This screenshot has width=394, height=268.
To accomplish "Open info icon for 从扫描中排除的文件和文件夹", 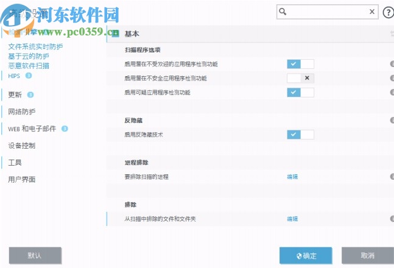I will (392, 219).
